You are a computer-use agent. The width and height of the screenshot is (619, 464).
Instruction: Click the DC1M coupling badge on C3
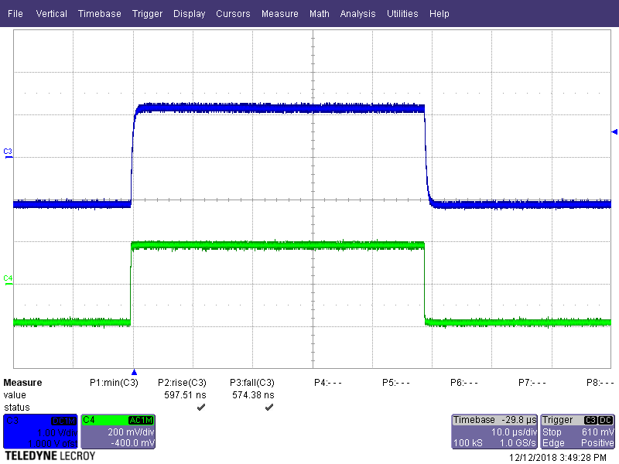[x=64, y=421]
